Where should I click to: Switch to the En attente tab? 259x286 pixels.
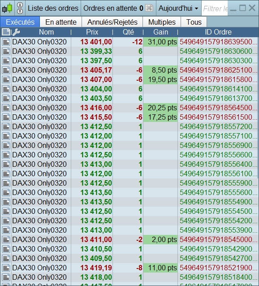[61, 22]
